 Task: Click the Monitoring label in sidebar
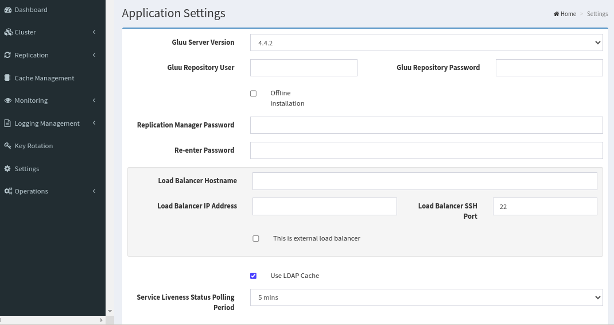[x=31, y=100]
